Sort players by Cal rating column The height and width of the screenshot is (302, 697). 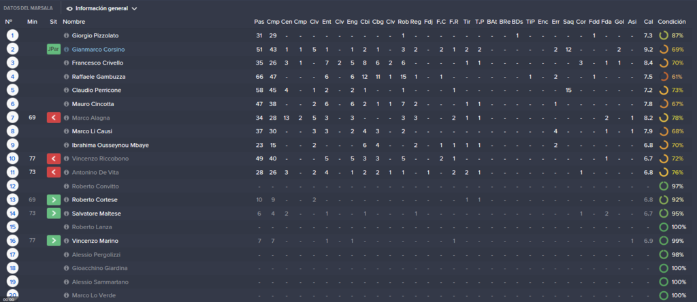648,22
